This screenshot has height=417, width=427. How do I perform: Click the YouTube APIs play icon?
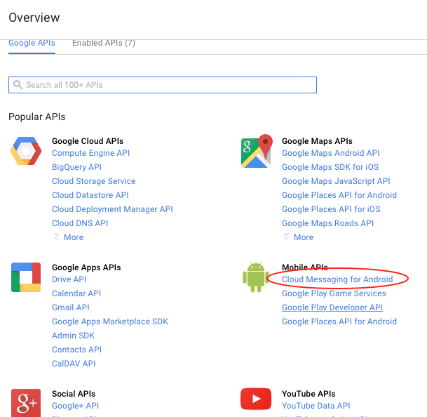[256, 400]
